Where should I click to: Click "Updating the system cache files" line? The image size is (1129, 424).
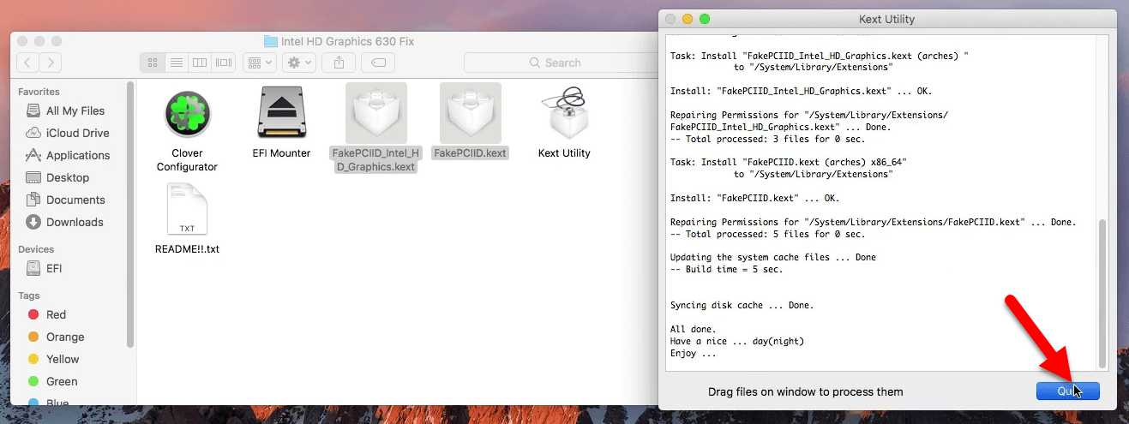(773, 257)
